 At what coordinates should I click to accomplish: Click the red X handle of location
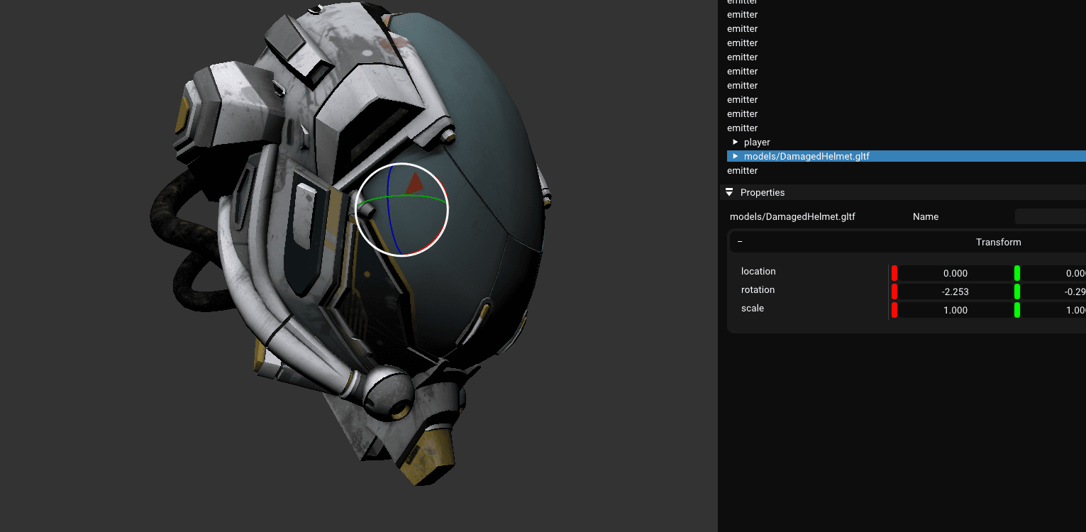[x=894, y=273]
